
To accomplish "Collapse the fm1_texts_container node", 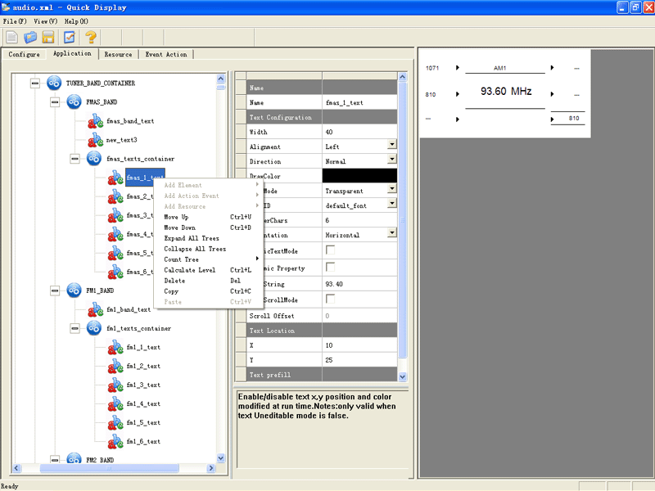I will pos(74,328).
